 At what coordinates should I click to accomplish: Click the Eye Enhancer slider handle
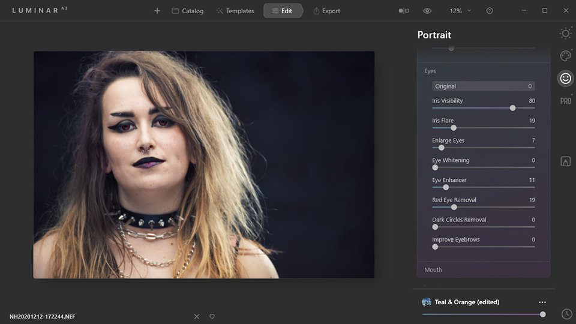click(446, 187)
